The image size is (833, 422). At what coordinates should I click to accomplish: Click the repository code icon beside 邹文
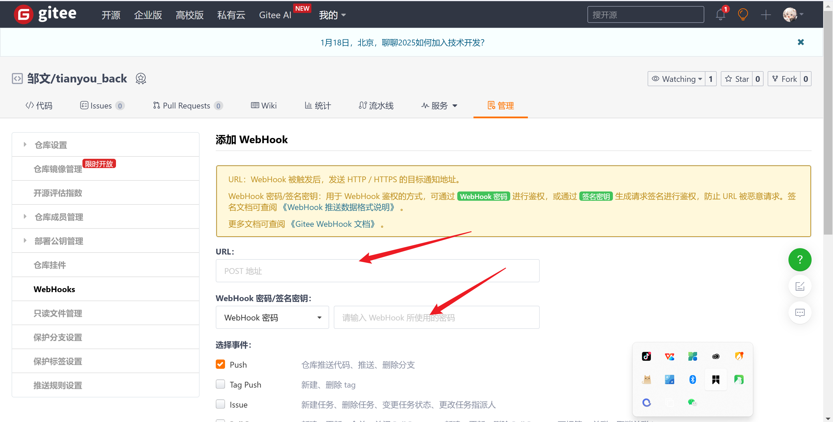pyautogui.click(x=17, y=79)
